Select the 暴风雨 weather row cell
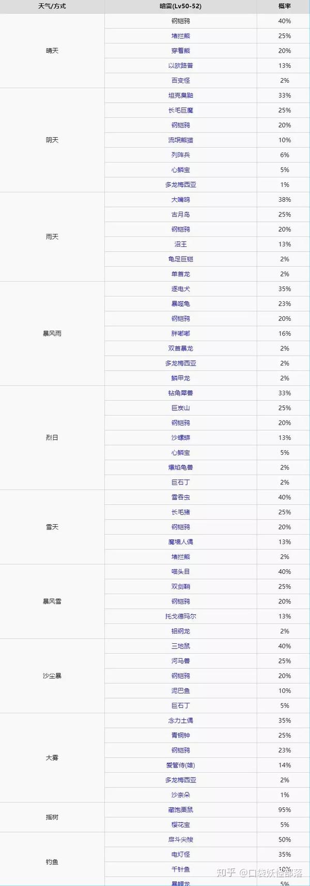 pos(52,333)
